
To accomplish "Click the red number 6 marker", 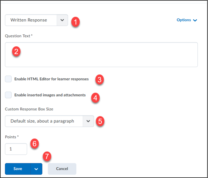I will [34, 144].
